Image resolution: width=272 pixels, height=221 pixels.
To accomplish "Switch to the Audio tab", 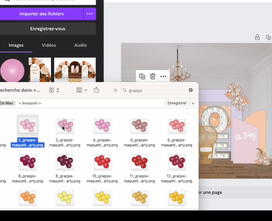I will click(x=80, y=45).
